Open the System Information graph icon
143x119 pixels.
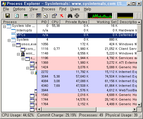click(x=26, y=16)
